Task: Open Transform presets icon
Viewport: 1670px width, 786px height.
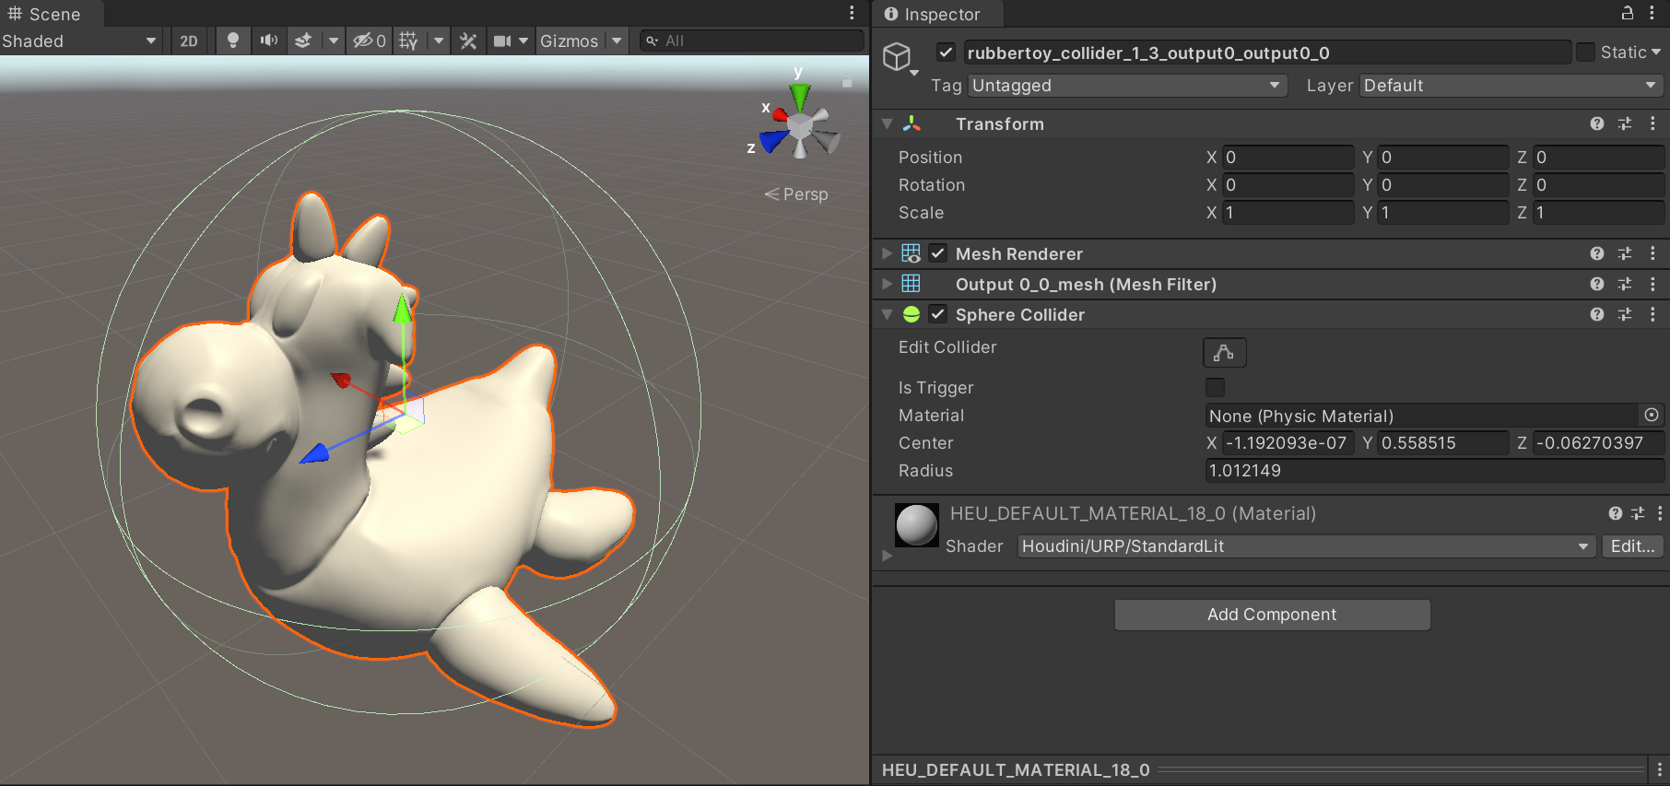Action: pyautogui.click(x=1625, y=123)
